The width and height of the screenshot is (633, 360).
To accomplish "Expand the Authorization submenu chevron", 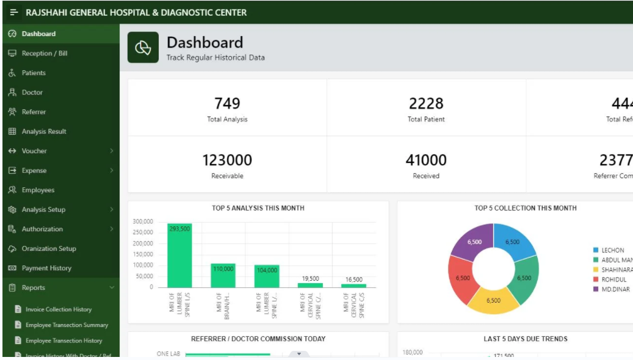I will [111, 229].
